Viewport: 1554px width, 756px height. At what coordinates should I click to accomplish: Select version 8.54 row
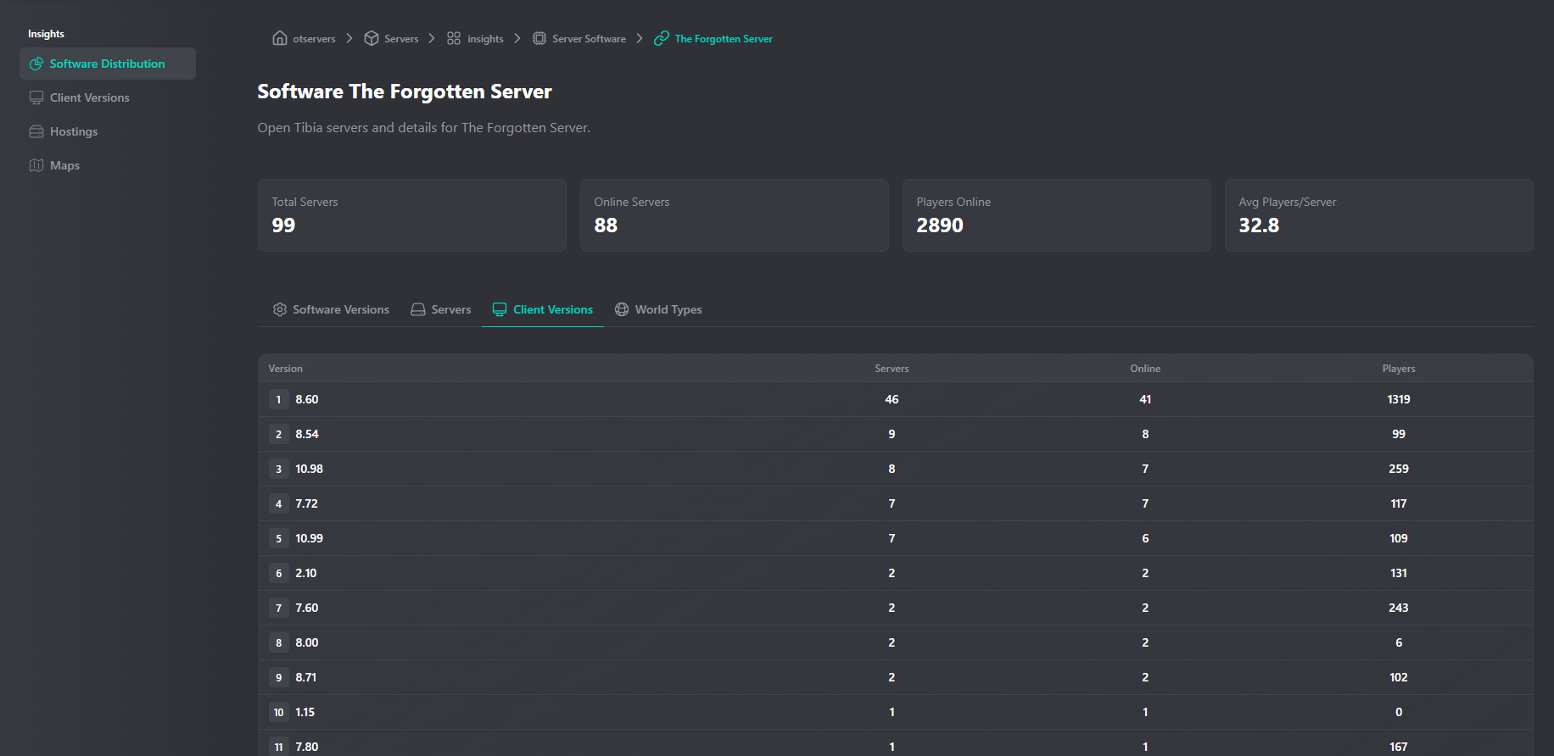click(x=896, y=434)
